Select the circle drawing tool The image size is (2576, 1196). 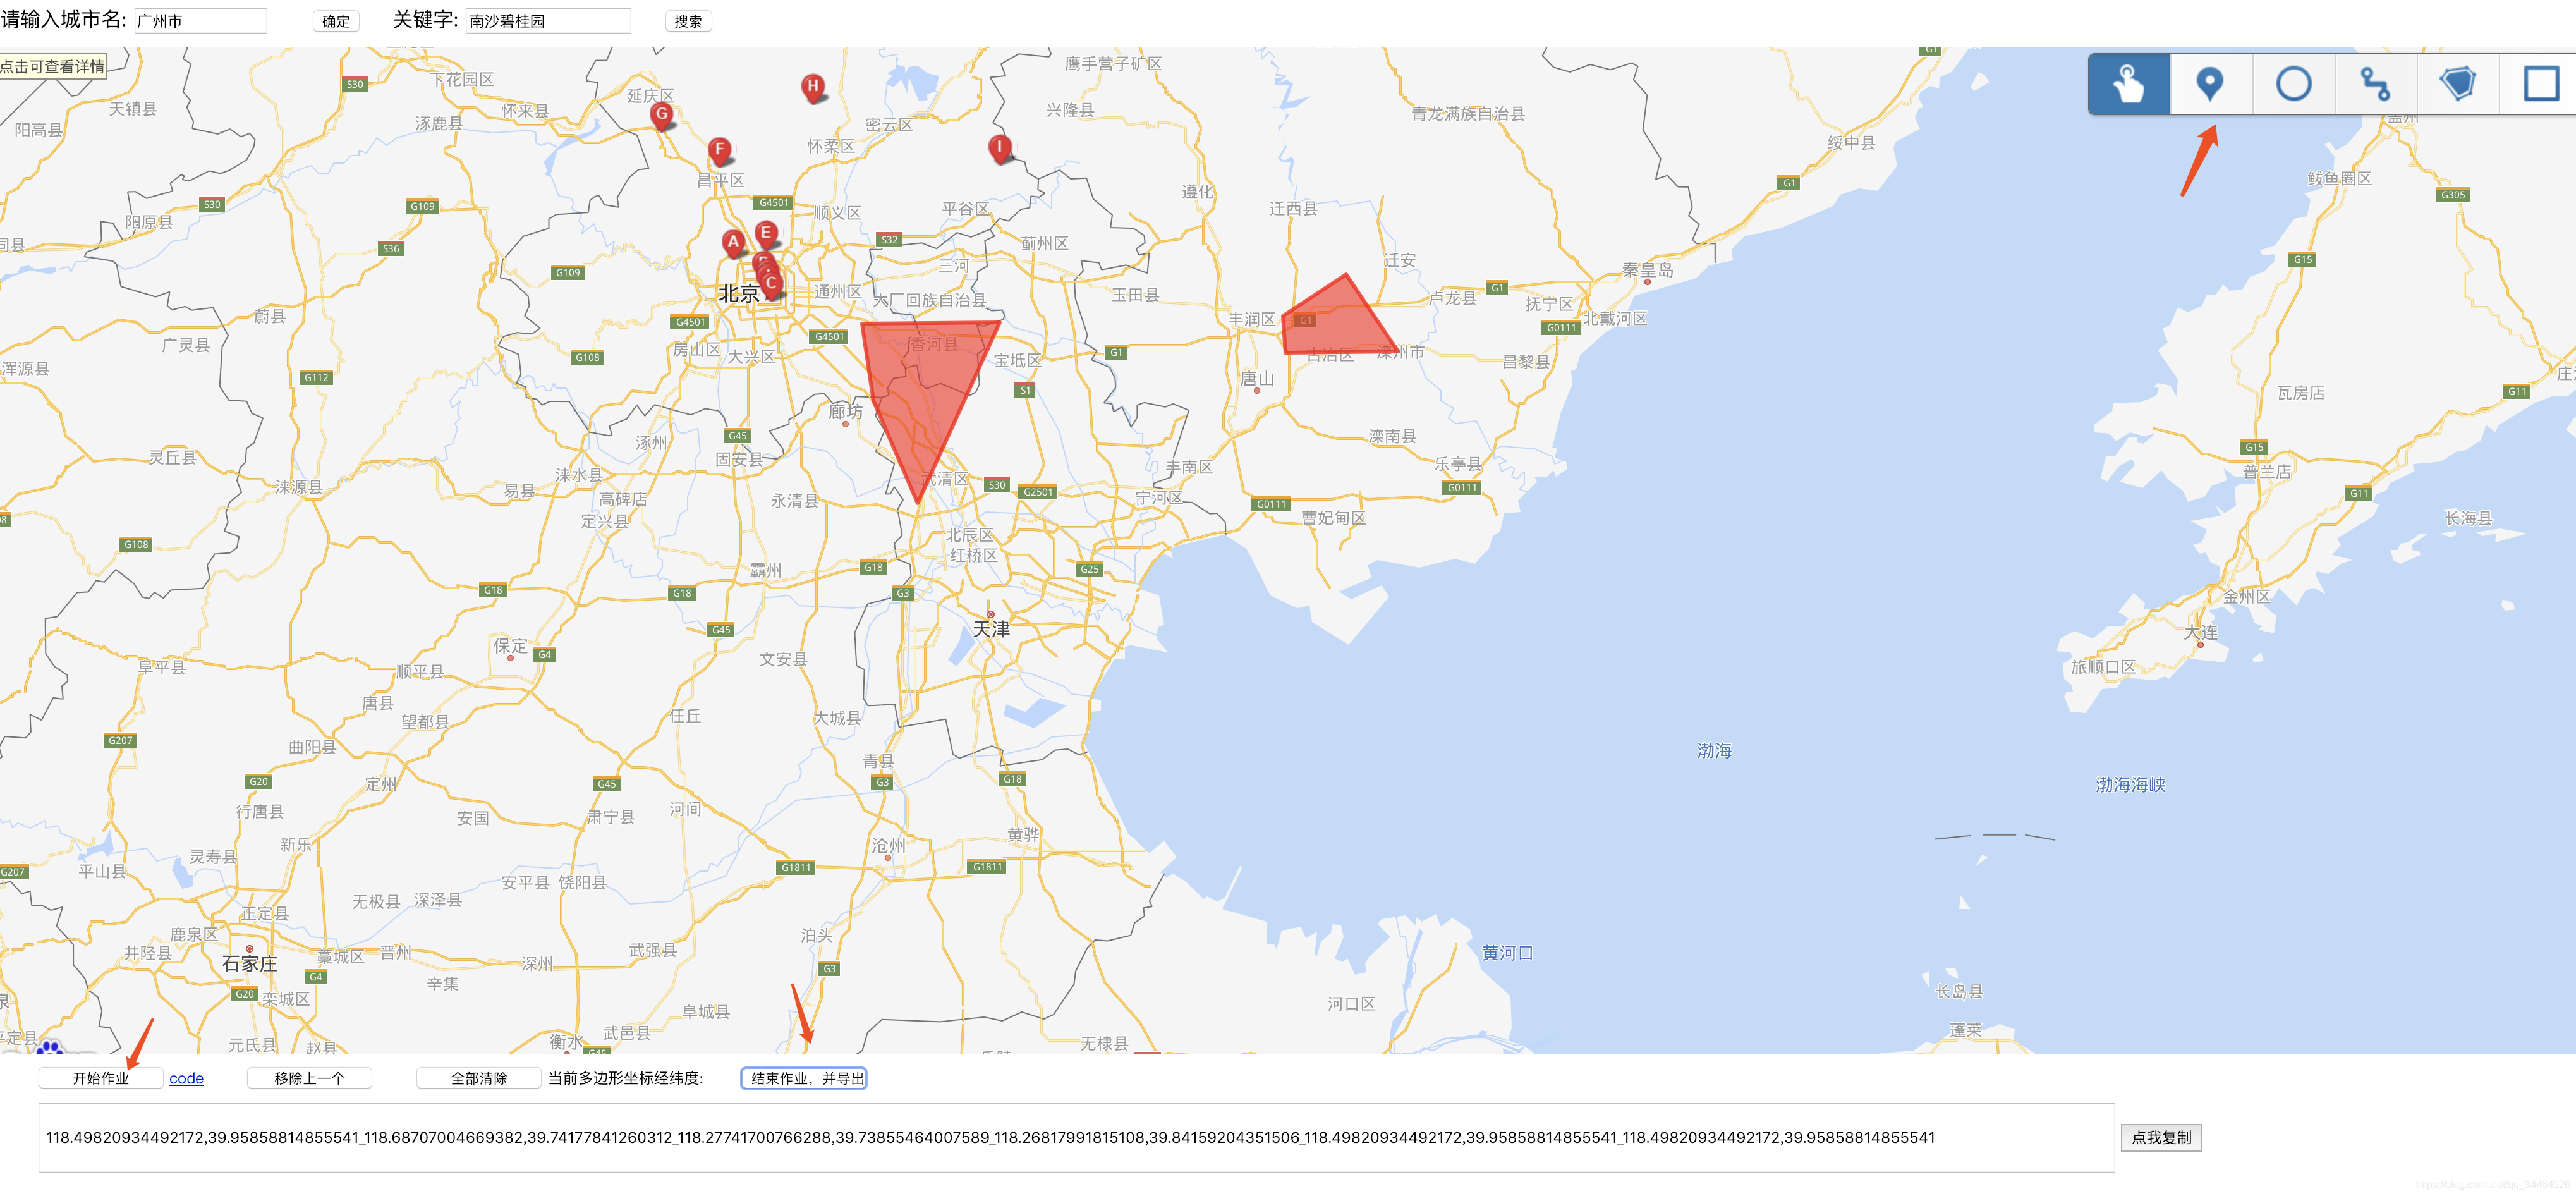[2293, 84]
